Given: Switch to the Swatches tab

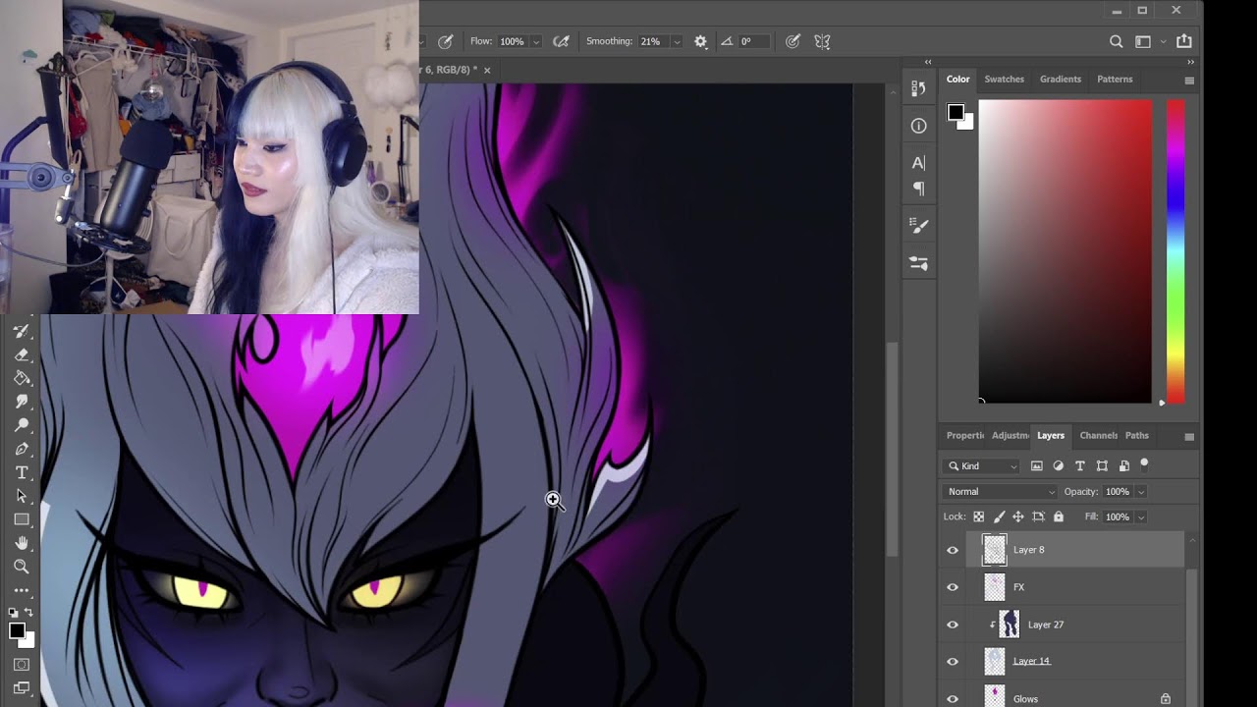Looking at the screenshot, I should [1004, 79].
